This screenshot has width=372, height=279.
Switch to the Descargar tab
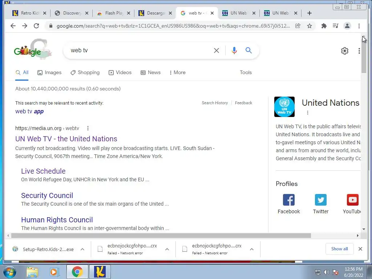[155, 13]
